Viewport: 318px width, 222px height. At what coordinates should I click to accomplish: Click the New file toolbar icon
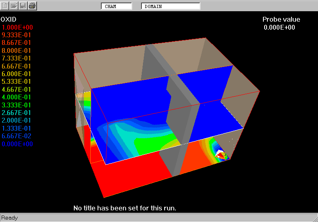(5, 6)
